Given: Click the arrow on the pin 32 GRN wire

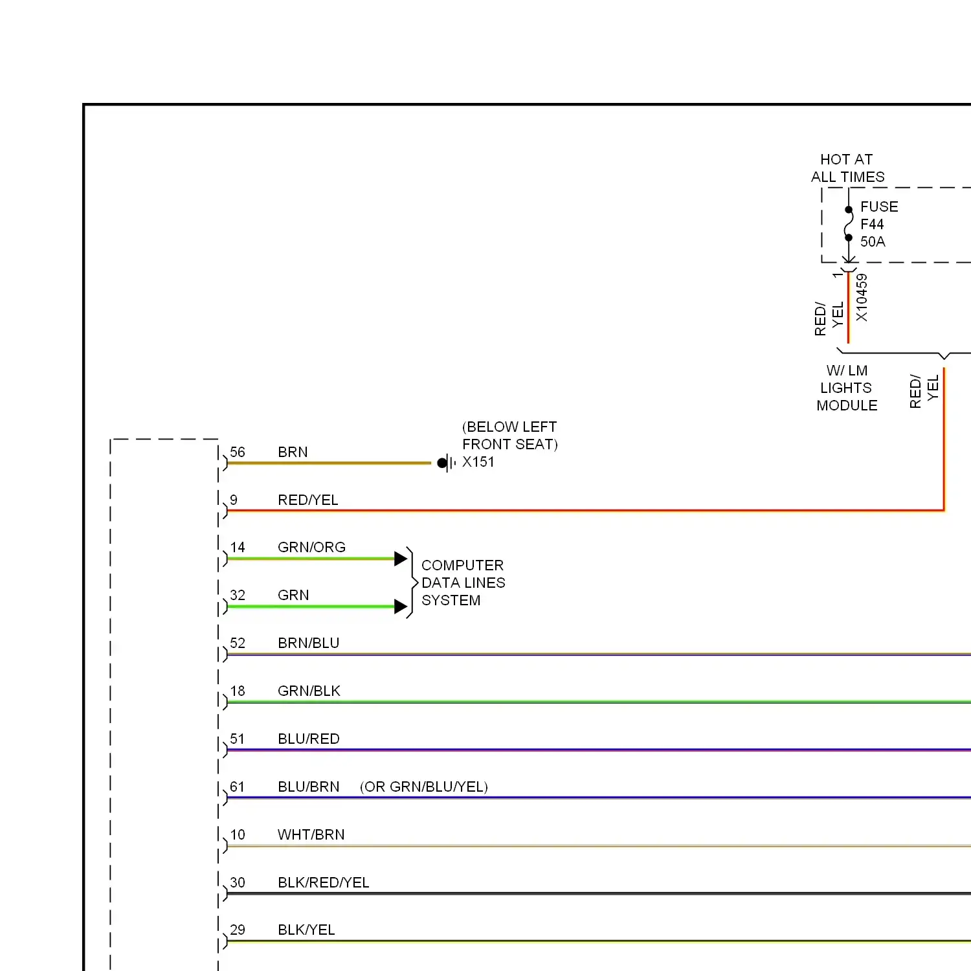Looking at the screenshot, I should tap(401, 607).
